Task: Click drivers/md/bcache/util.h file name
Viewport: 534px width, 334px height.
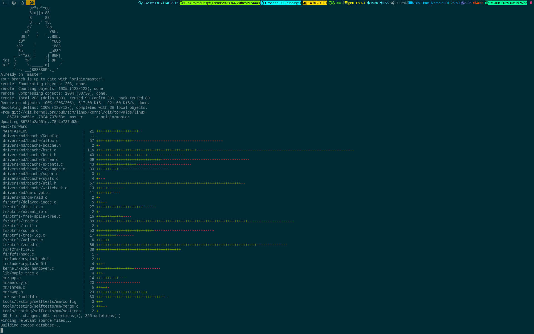Action: 29,183
